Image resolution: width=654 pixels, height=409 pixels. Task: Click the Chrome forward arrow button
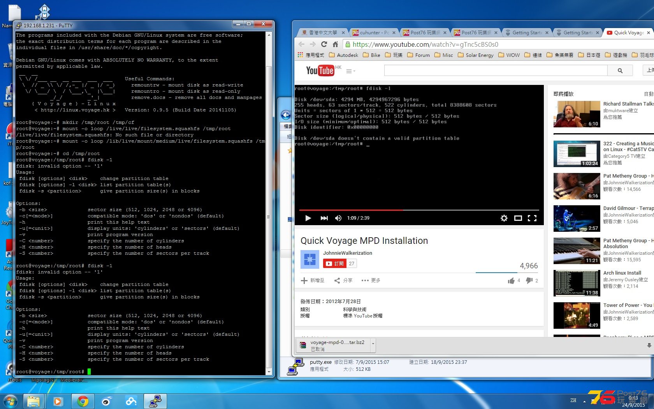(x=313, y=44)
